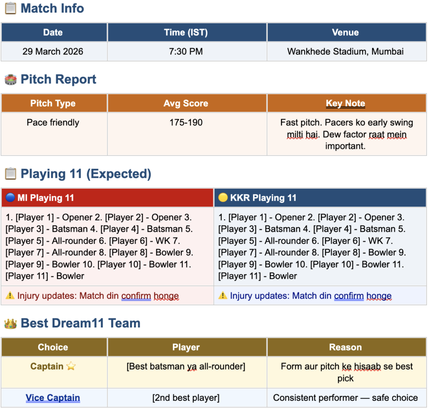Image resolution: width=429 pixels, height=410 pixels.
Task: Click the Playing 11 (Expected) heading text
Action: pyautogui.click(x=86, y=174)
